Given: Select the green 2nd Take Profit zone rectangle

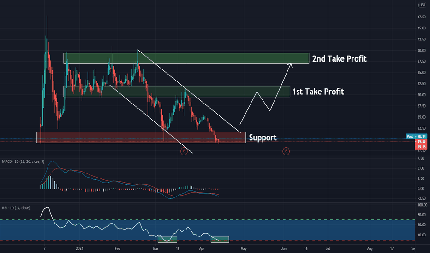Looking at the screenshot, I should tap(186, 58).
